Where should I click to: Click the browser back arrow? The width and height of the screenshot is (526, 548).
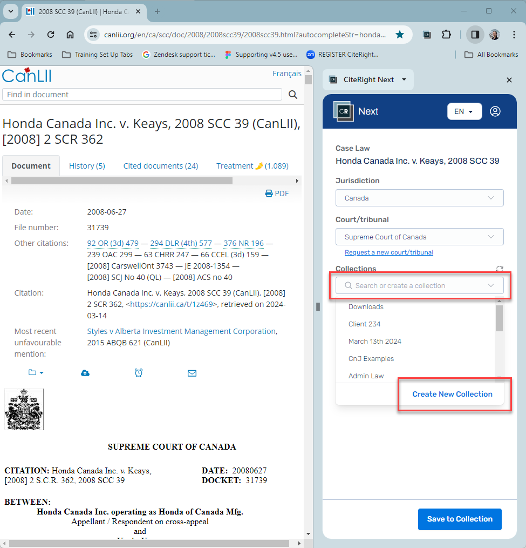point(12,35)
